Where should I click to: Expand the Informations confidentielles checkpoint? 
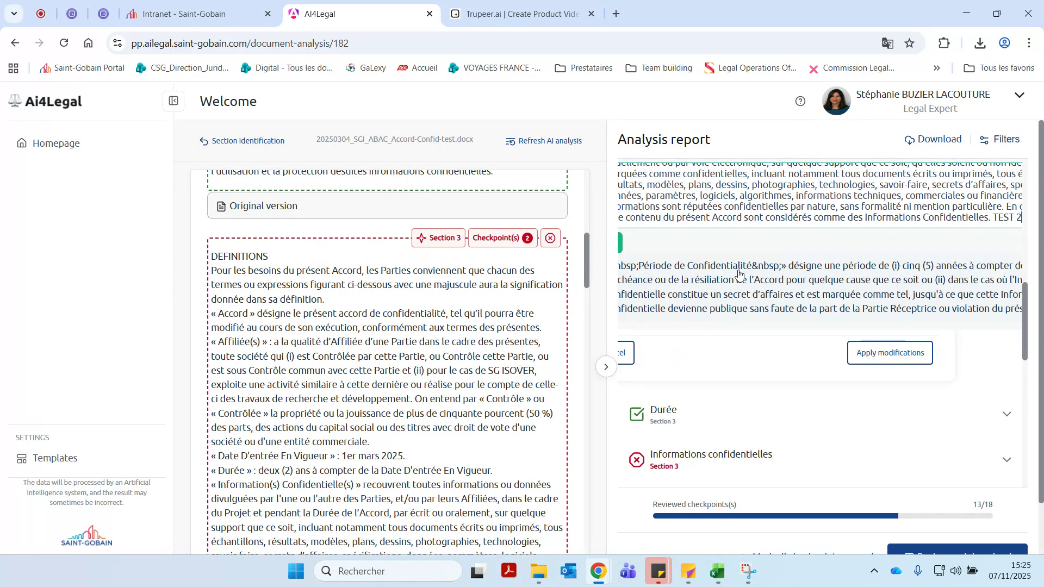tap(1006, 459)
